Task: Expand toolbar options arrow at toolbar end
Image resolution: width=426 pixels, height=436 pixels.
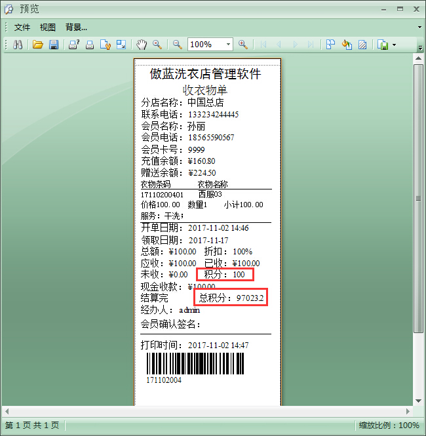Action: pyautogui.click(x=421, y=48)
